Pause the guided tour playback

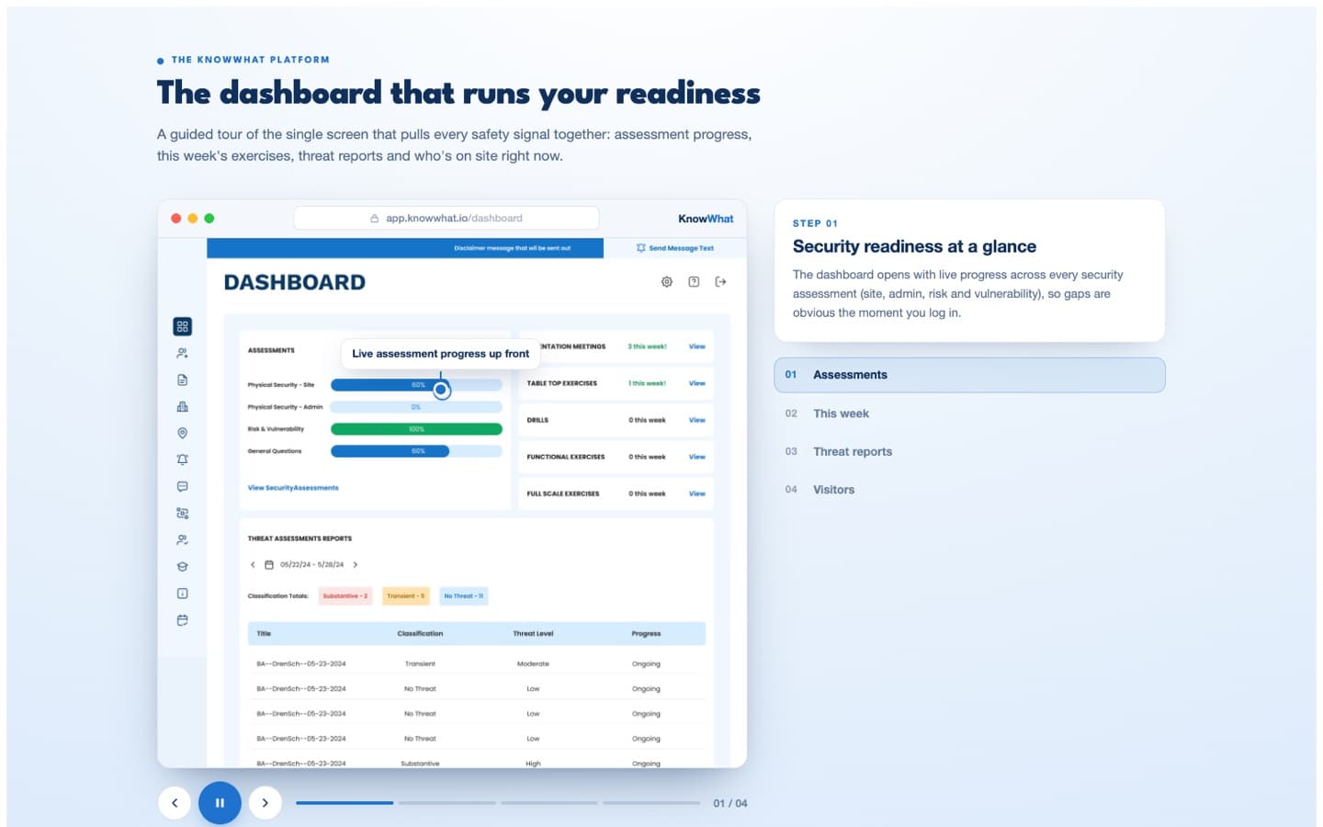220,802
